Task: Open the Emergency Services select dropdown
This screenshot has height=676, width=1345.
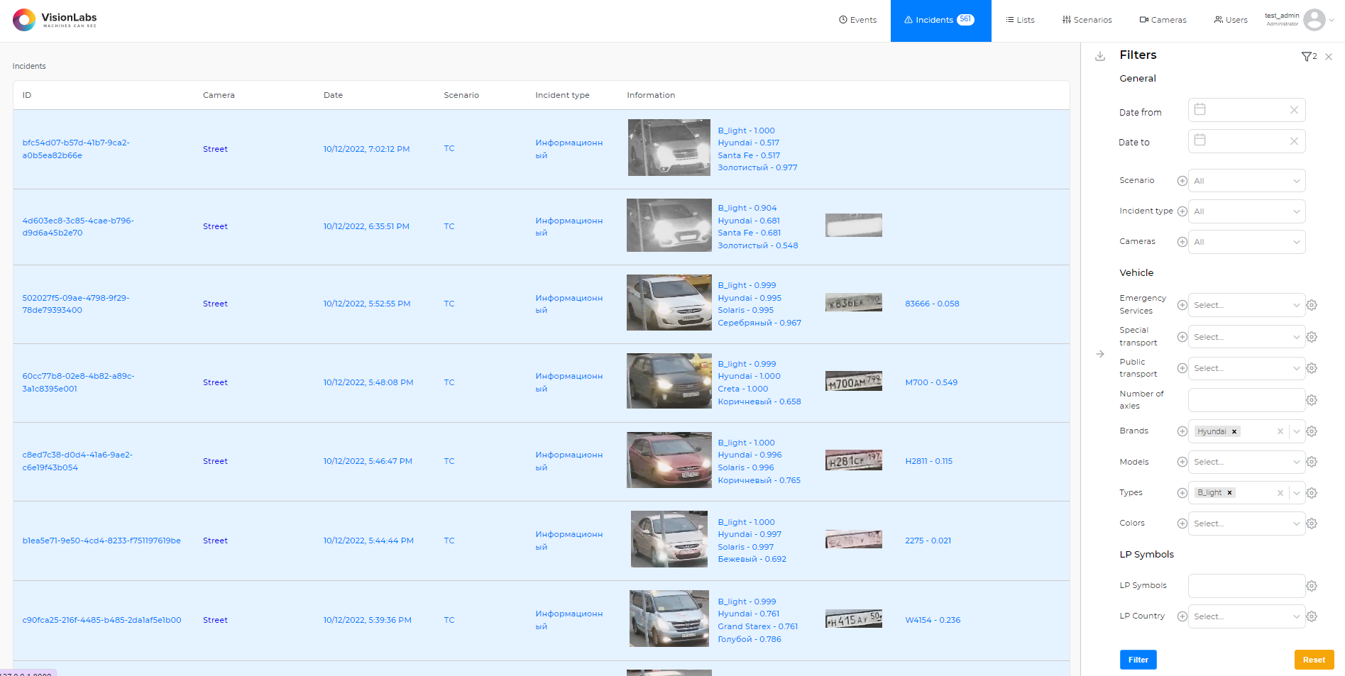Action: (x=1246, y=305)
